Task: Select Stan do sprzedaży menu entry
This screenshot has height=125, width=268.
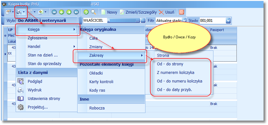Action: pos(47,64)
